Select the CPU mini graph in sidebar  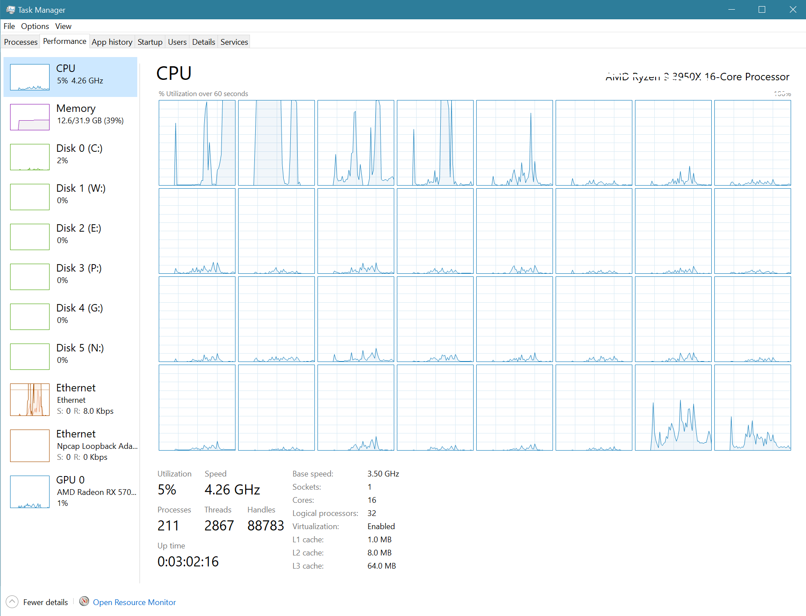[x=30, y=77]
